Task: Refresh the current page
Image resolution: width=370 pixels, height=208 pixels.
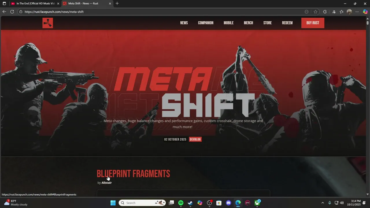Action: tap(12, 12)
